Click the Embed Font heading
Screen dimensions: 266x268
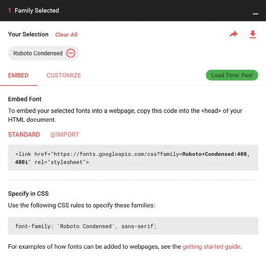pos(25,99)
